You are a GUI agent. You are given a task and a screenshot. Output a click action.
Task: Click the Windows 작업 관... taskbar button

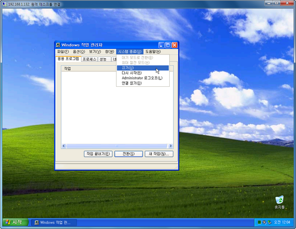54,223
